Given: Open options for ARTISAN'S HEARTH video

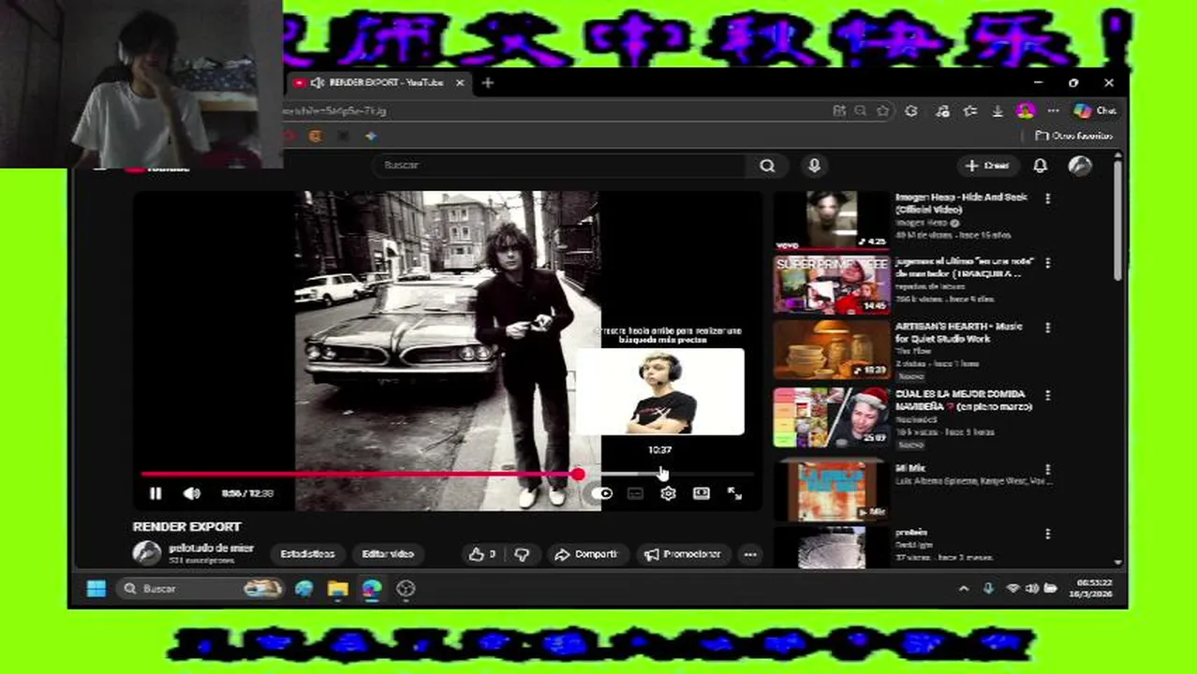Looking at the screenshot, I should pyautogui.click(x=1047, y=329).
